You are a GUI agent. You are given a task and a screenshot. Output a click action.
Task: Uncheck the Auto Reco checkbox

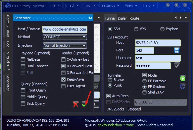tap(108, 96)
